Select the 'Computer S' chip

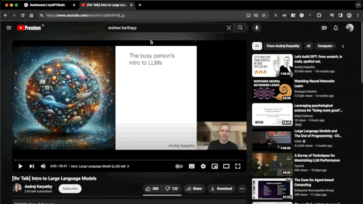(326, 46)
